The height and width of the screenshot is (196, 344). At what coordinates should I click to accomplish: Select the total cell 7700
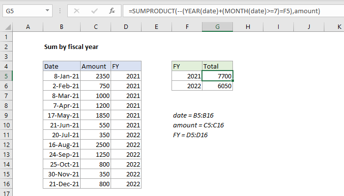click(217, 76)
